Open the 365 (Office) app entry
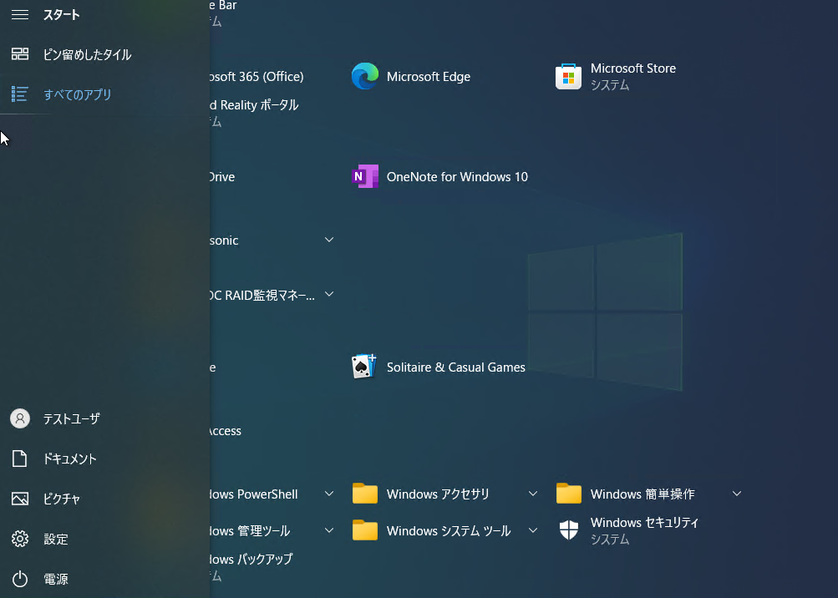This screenshot has height=598, width=838. pos(257,76)
